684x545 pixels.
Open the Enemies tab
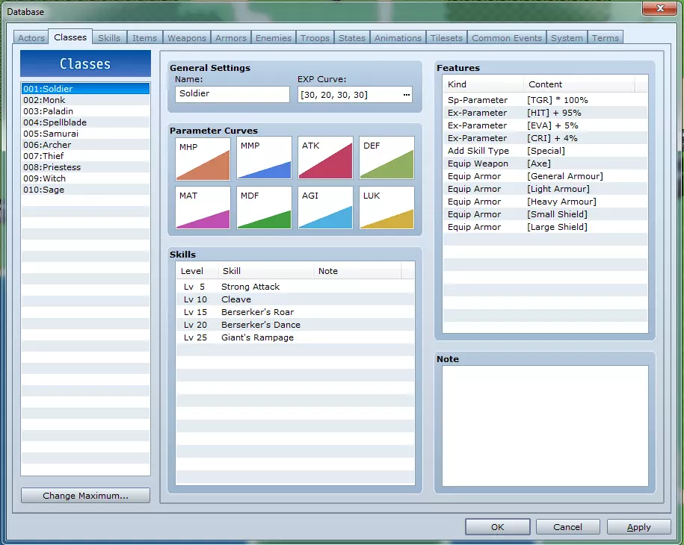click(274, 38)
